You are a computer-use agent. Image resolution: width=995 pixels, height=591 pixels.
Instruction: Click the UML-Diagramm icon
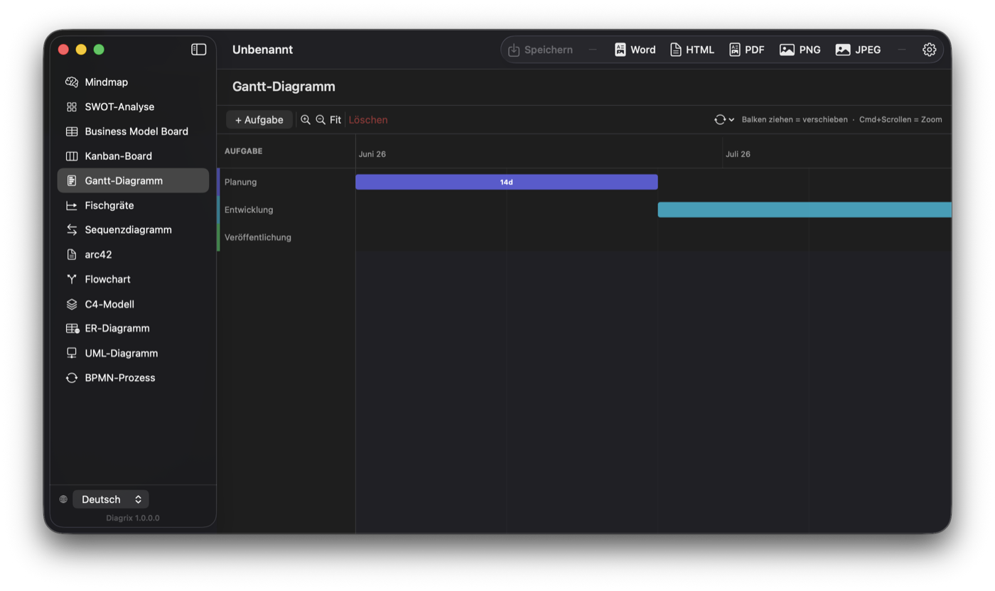[x=72, y=353]
